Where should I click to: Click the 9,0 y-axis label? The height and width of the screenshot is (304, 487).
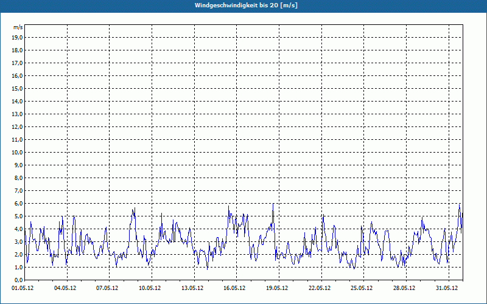[18, 165]
